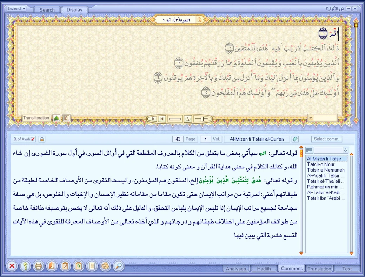365x277 pixels.
Task: Click the Page label button
Action: click(x=191, y=139)
